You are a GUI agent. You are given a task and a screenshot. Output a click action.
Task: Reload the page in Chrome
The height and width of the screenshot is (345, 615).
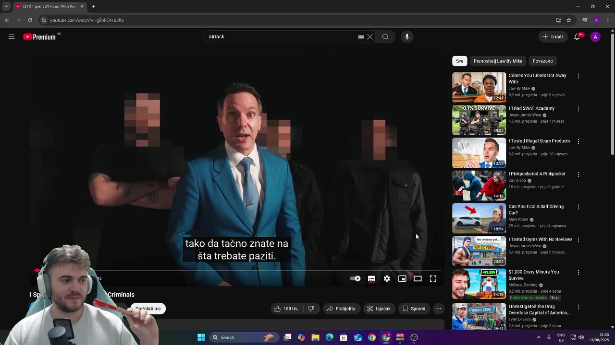click(x=30, y=20)
